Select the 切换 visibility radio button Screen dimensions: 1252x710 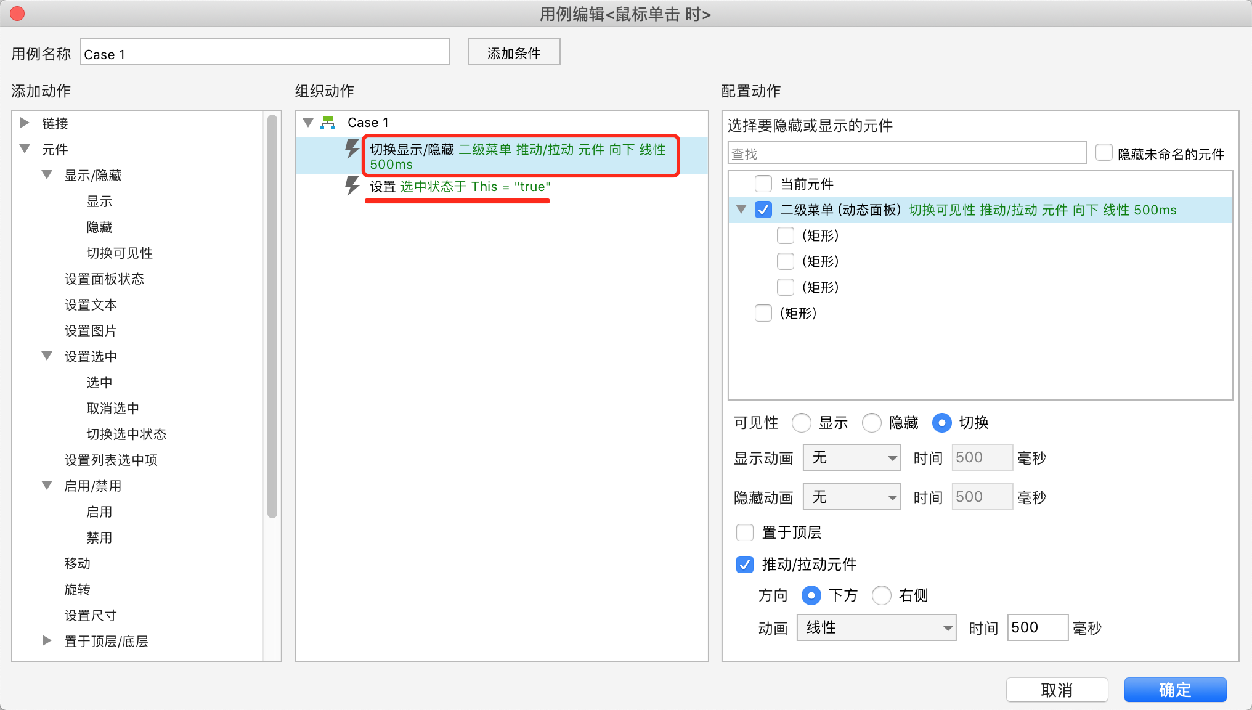coord(942,423)
